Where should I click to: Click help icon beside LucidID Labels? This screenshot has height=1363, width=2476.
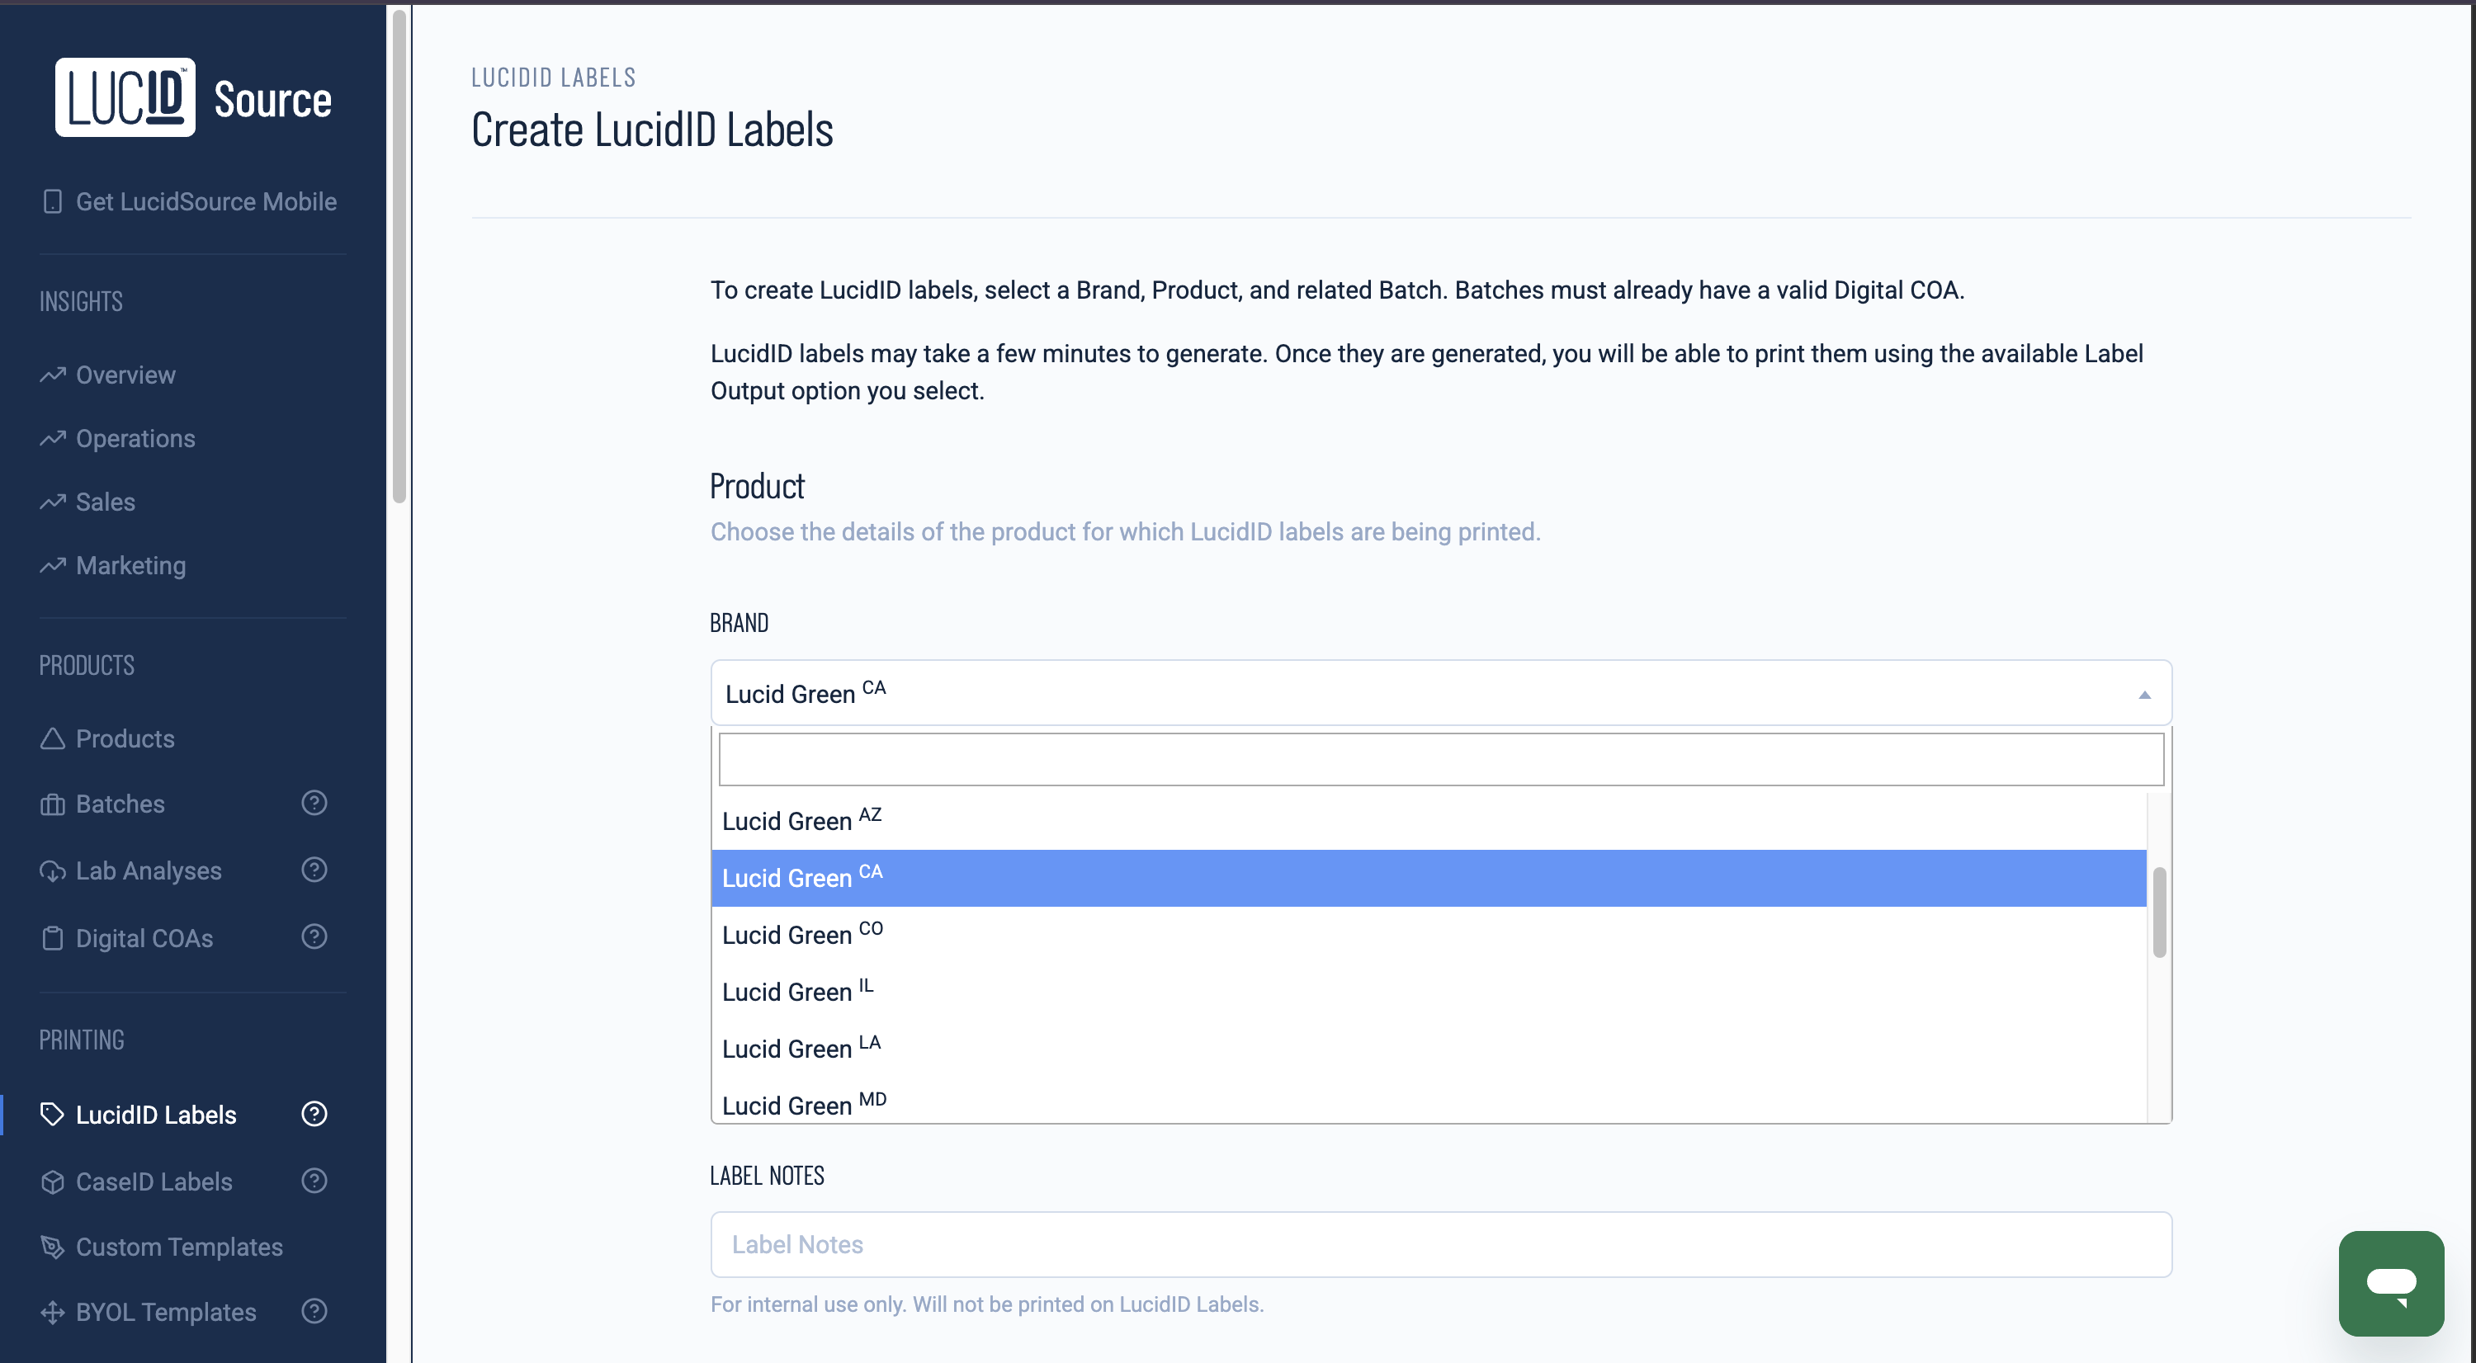(314, 1114)
